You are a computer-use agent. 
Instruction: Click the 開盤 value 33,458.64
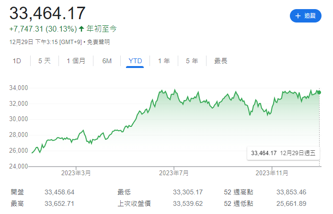click(59, 192)
